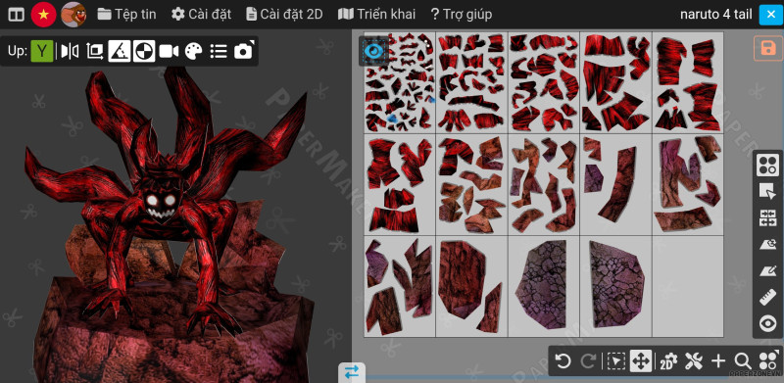Open the 2D gear settings
Screen dimensions: 784x383
[668, 360]
